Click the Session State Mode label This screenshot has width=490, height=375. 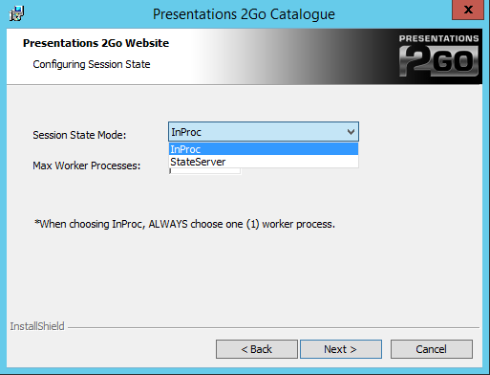click(x=79, y=135)
